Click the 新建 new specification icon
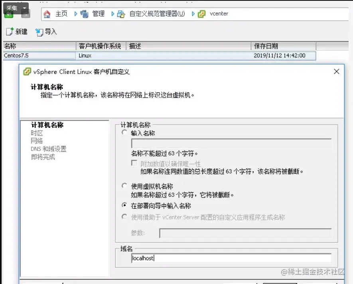The width and height of the screenshot is (353, 284). [x=10, y=32]
